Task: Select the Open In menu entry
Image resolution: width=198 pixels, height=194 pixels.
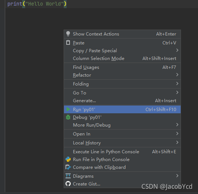Action: click(122, 134)
